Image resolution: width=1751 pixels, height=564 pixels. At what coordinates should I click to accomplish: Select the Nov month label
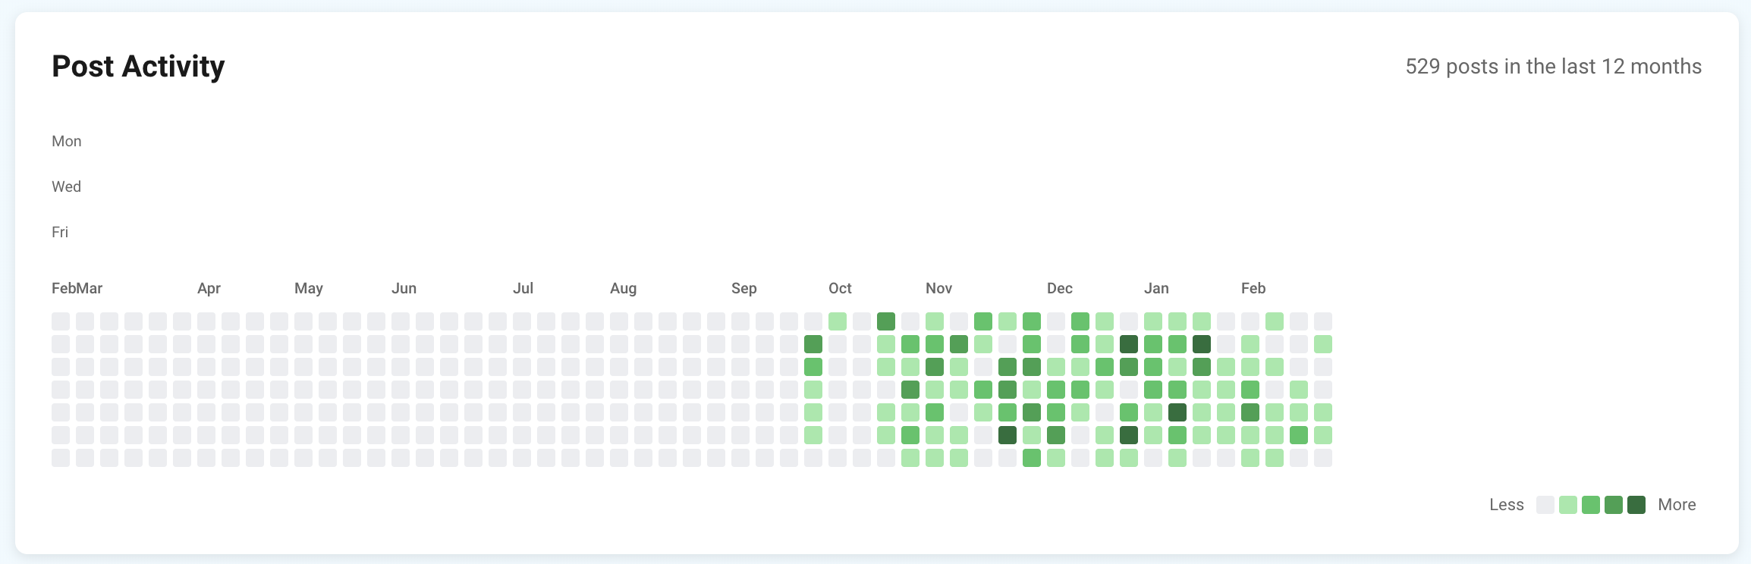pos(938,288)
